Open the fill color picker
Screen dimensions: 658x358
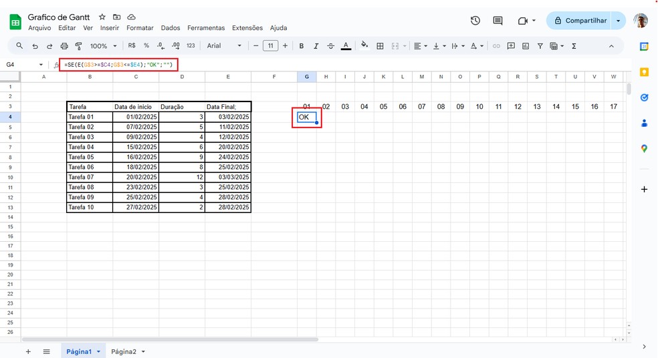tap(364, 45)
